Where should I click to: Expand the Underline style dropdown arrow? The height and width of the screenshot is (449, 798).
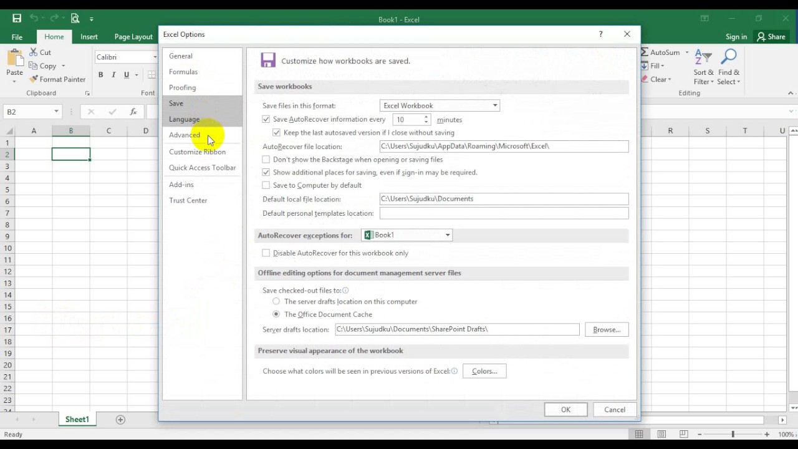point(136,75)
